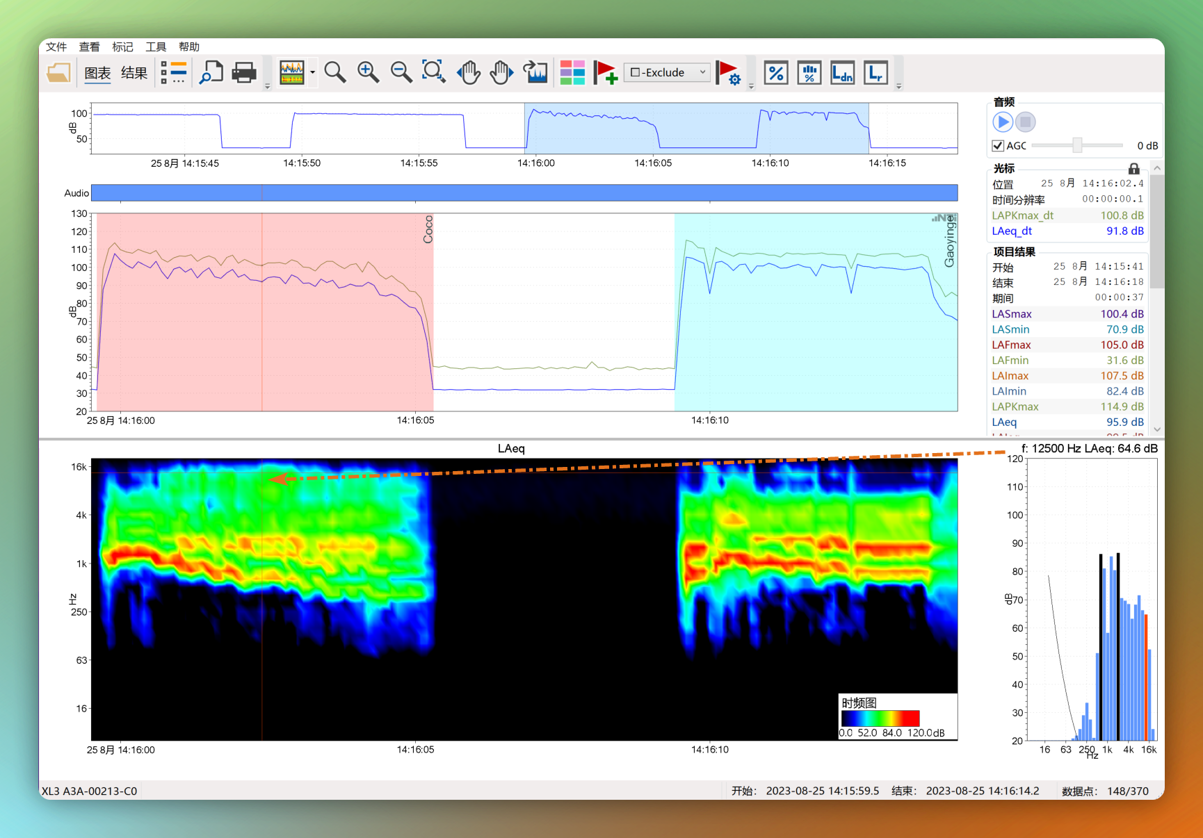Image resolution: width=1203 pixels, height=838 pixels.
Task: Click the zoom out magnifier
Action: pos(401,72)
